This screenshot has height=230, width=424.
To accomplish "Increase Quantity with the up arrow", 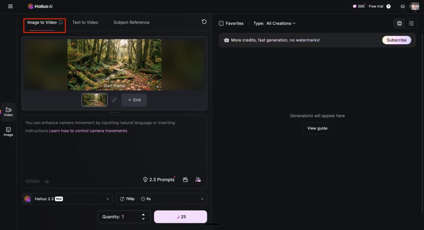I will pos(143,215).
